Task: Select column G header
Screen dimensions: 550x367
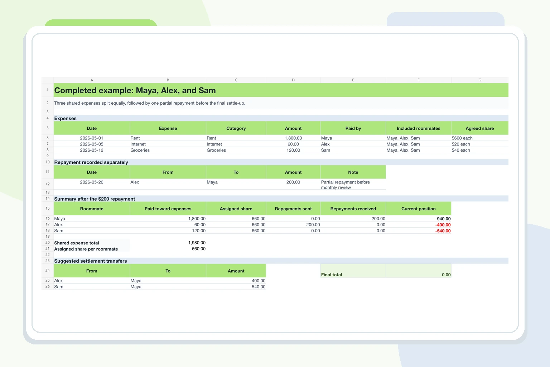Action: pyautogui.click(x=480, y=80)
